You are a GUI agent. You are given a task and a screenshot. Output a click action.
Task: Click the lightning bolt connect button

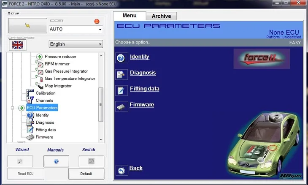click(x=27, y=25)
